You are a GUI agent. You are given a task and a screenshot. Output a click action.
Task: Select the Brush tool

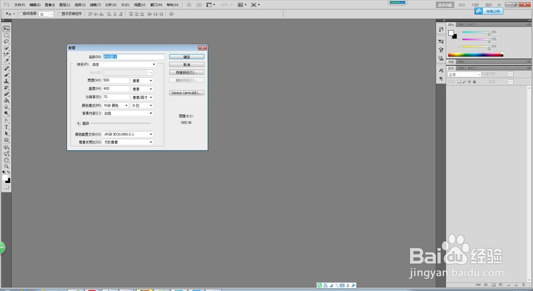coord(6,75)
